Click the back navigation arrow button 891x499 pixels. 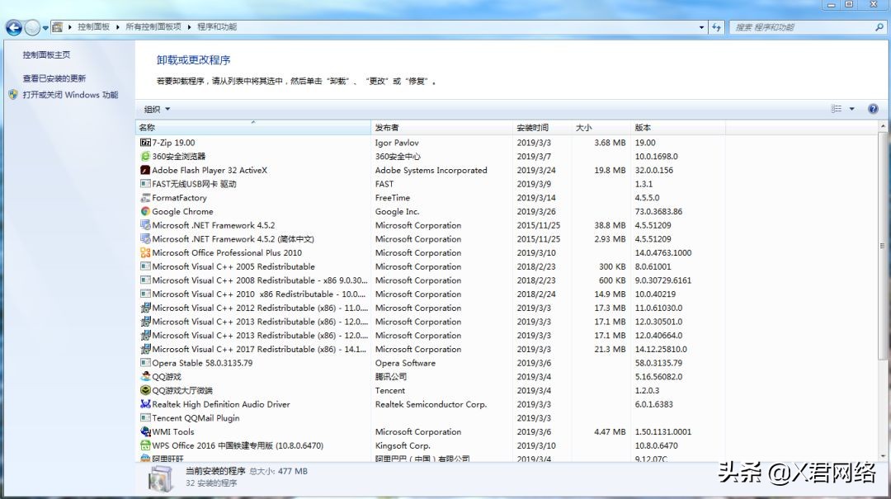point(13,26)
